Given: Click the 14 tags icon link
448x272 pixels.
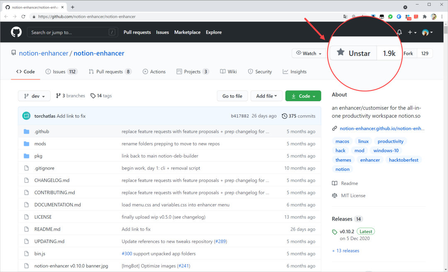Looking at the screenshot, I should tap(93, 96).
